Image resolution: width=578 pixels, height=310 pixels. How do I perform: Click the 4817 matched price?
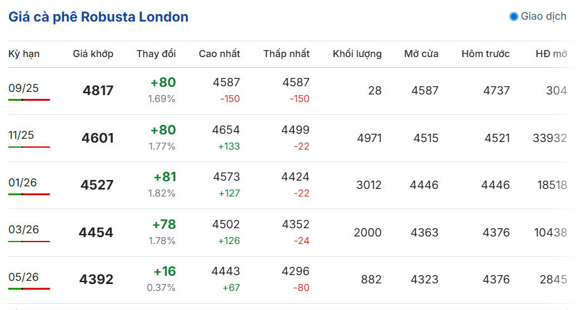coord(98,91)
